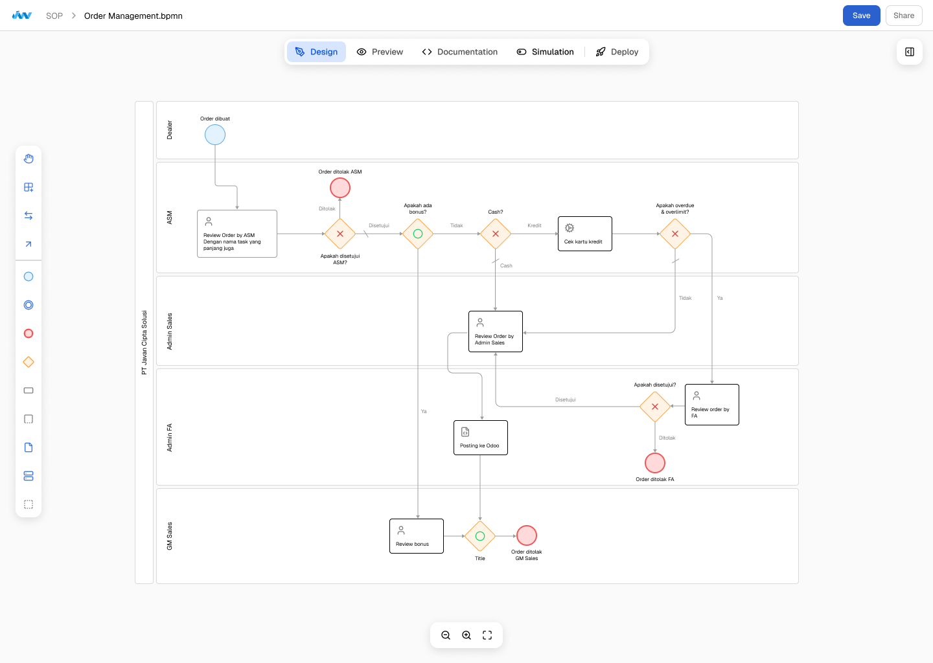Select the Review Order by Admin Sales task
The width and height of the screenshot is (933, 663).
coord(495,331)
